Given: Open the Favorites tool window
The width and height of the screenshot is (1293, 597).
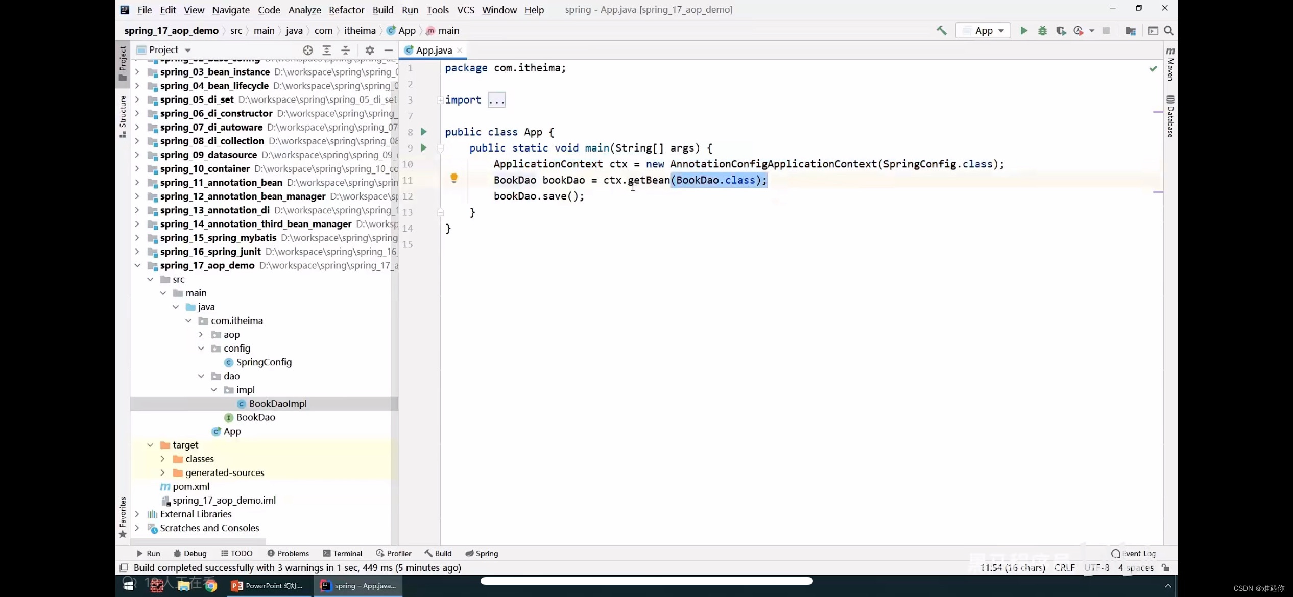Looking at the screenshot, I should point(123,517).
